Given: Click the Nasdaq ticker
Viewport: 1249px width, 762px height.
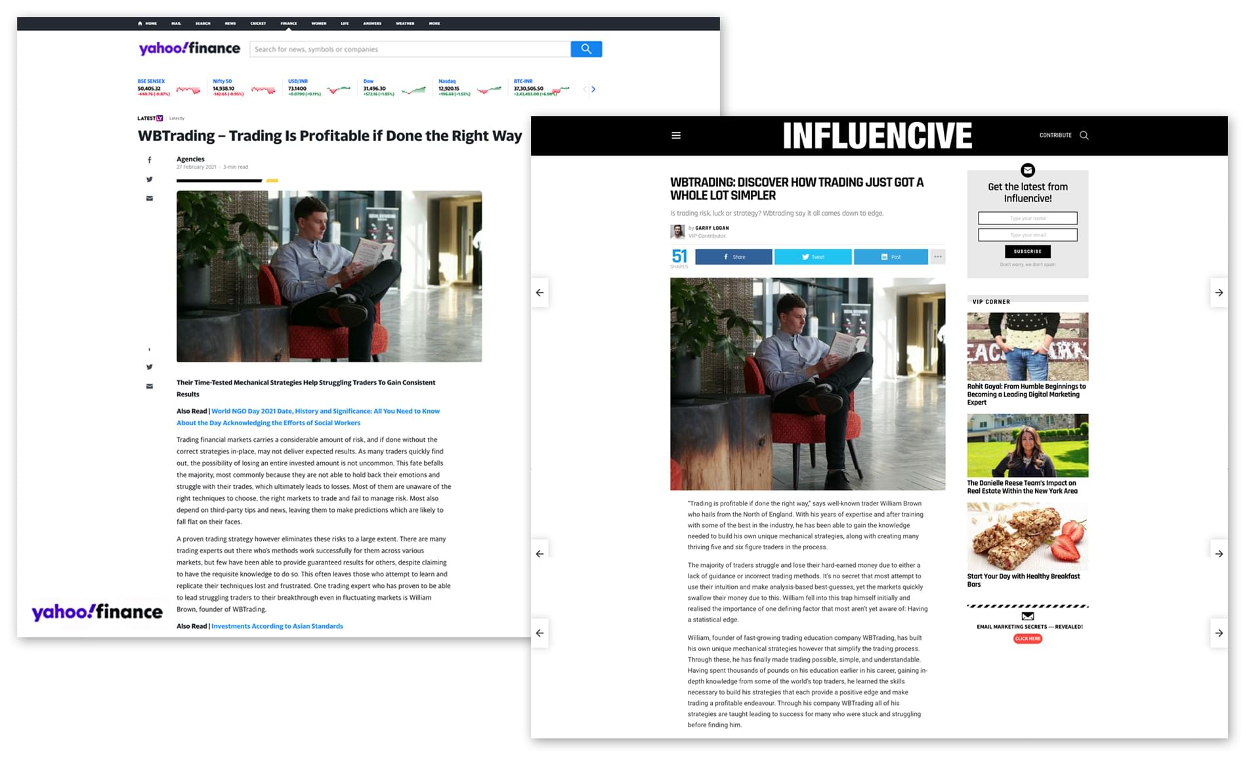Looking at the screenshot, I should coord(470,88).
